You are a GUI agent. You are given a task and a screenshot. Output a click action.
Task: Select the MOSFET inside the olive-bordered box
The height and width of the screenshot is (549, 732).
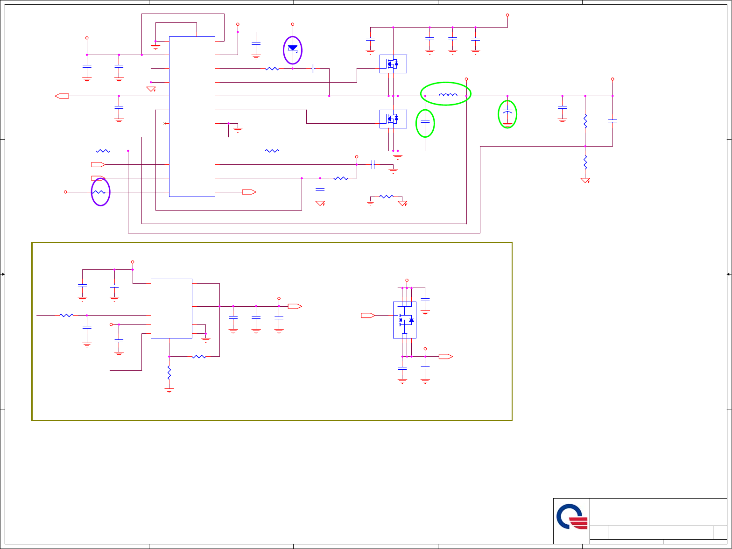point(405,320)
